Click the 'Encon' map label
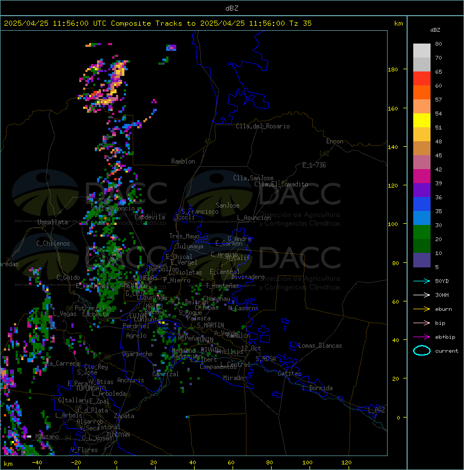464x470 pixels. click(335, 141)
